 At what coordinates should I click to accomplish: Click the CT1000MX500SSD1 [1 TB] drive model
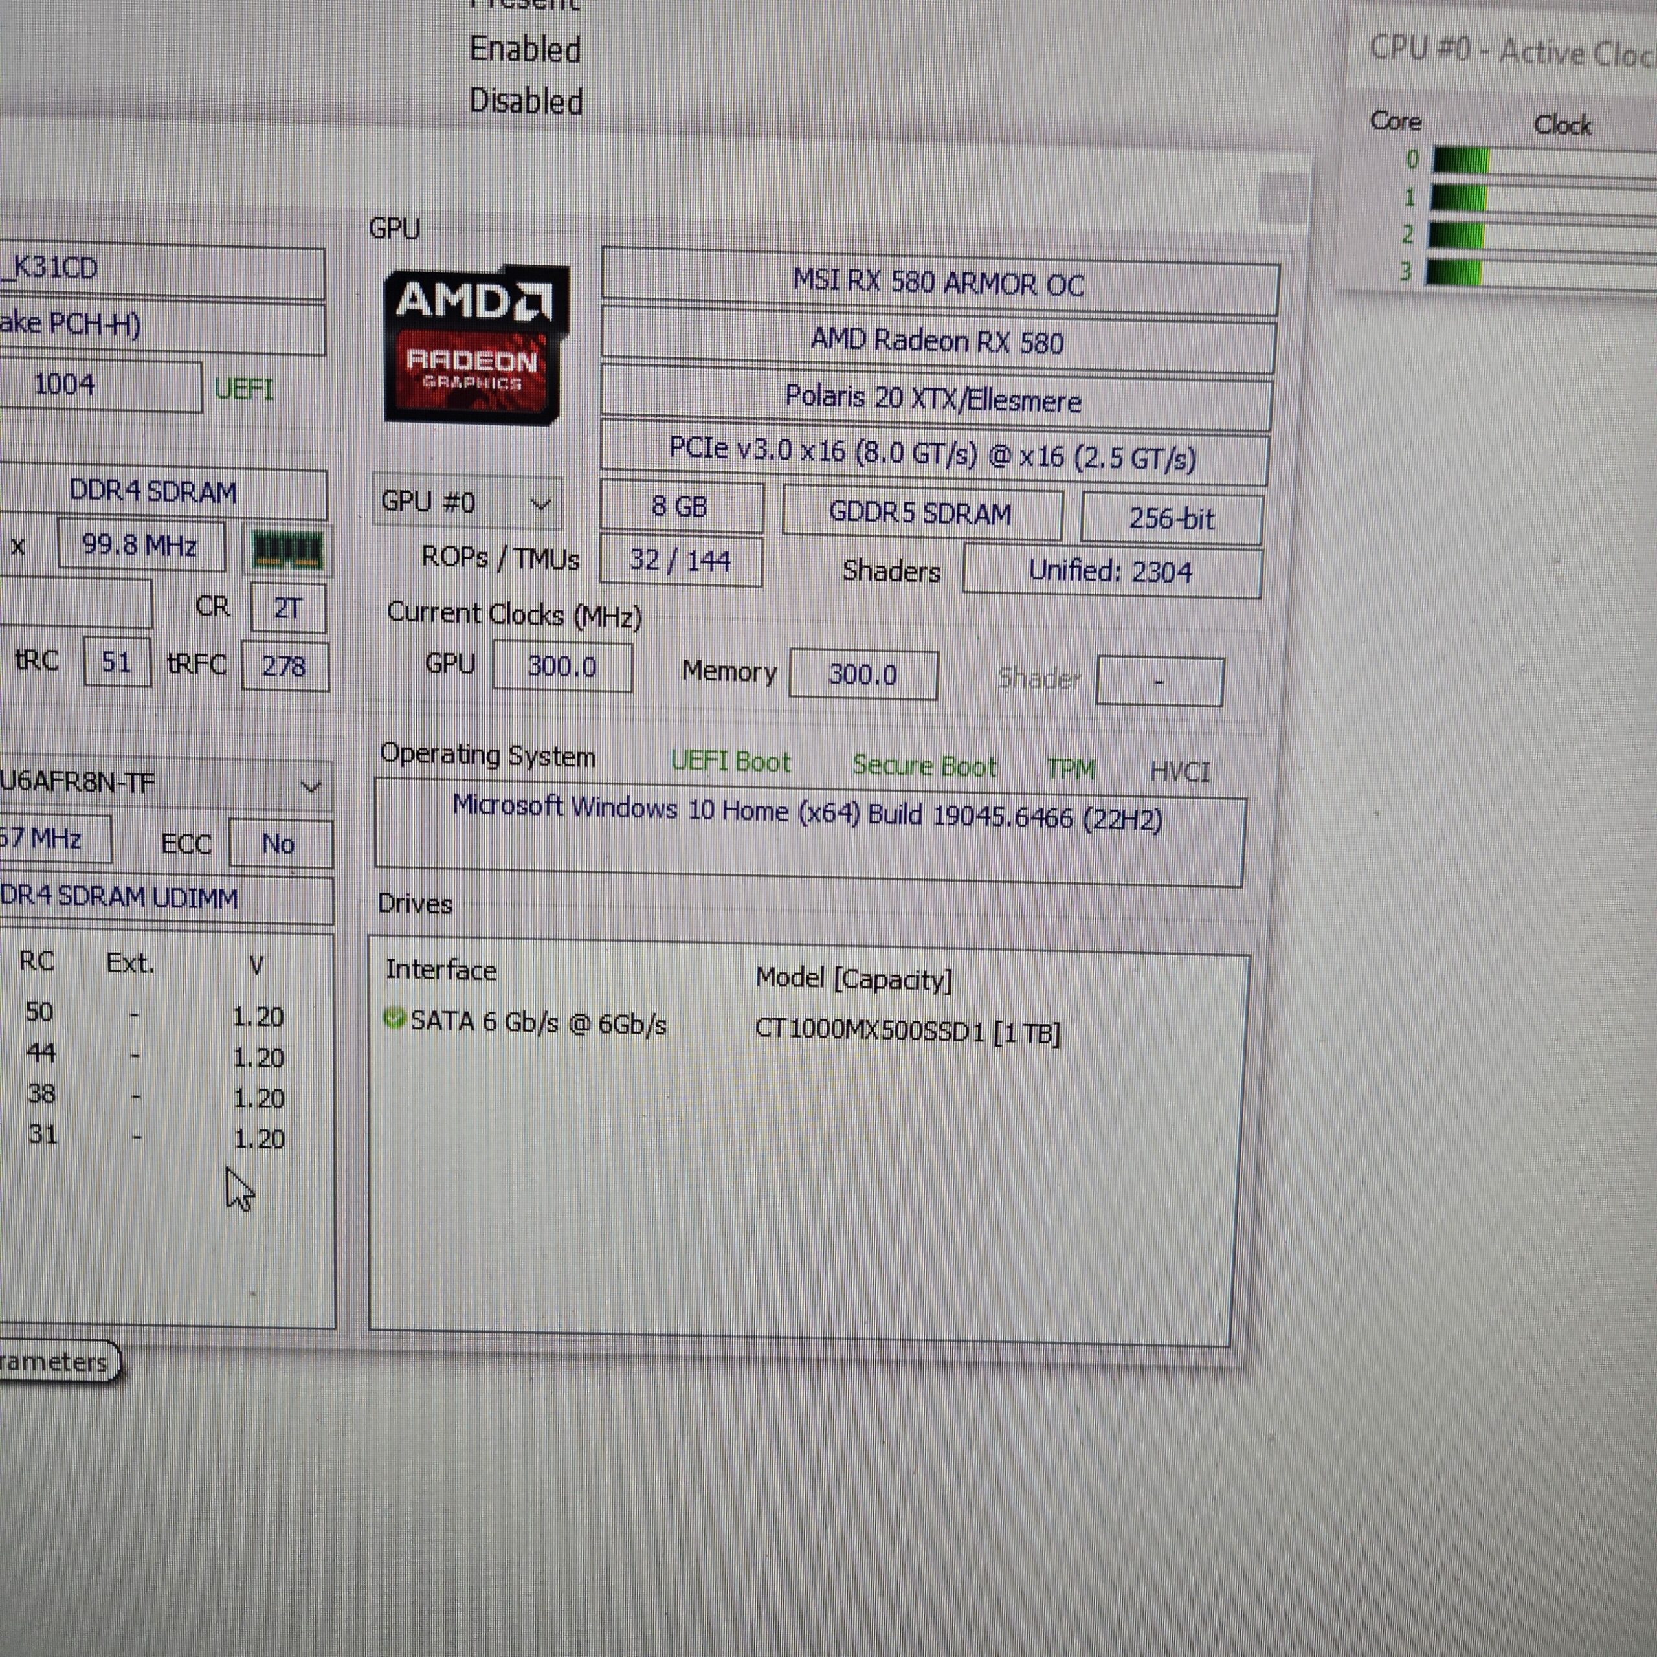click(x=907, y=1031)
